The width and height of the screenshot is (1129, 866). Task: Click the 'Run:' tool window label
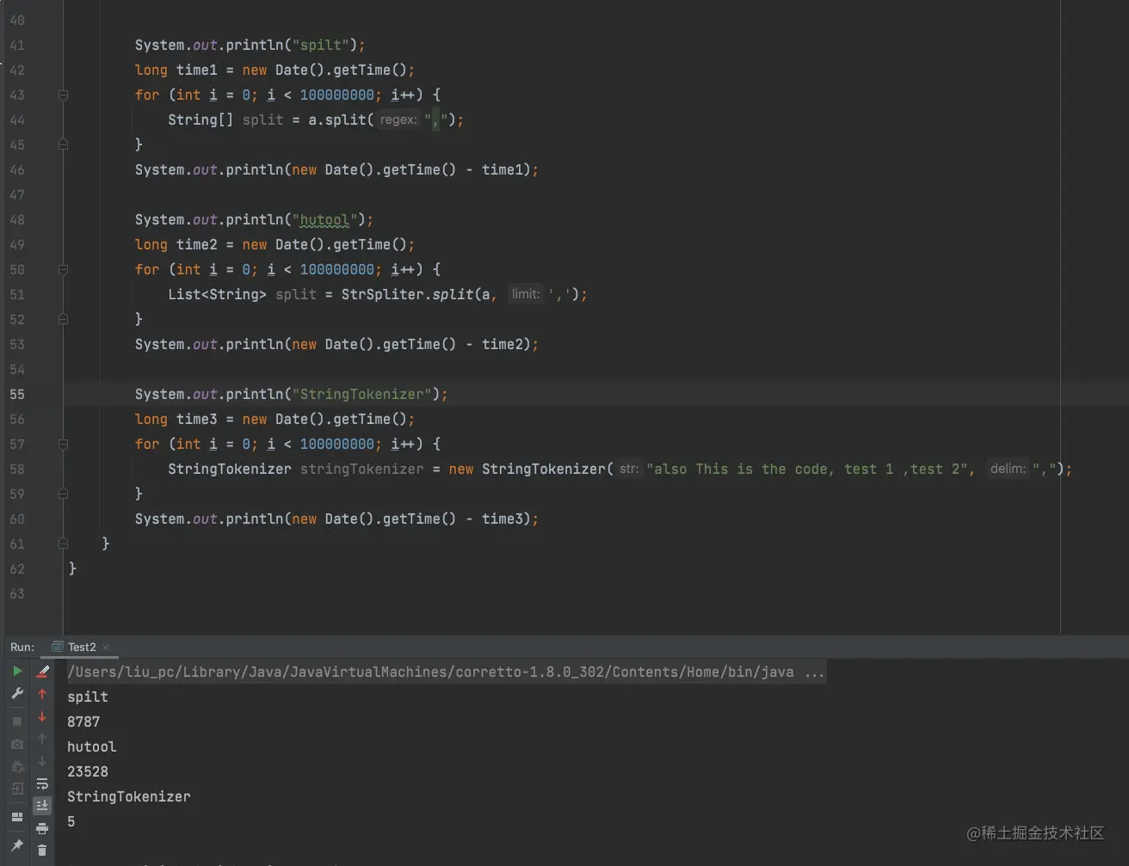(22, 647)
